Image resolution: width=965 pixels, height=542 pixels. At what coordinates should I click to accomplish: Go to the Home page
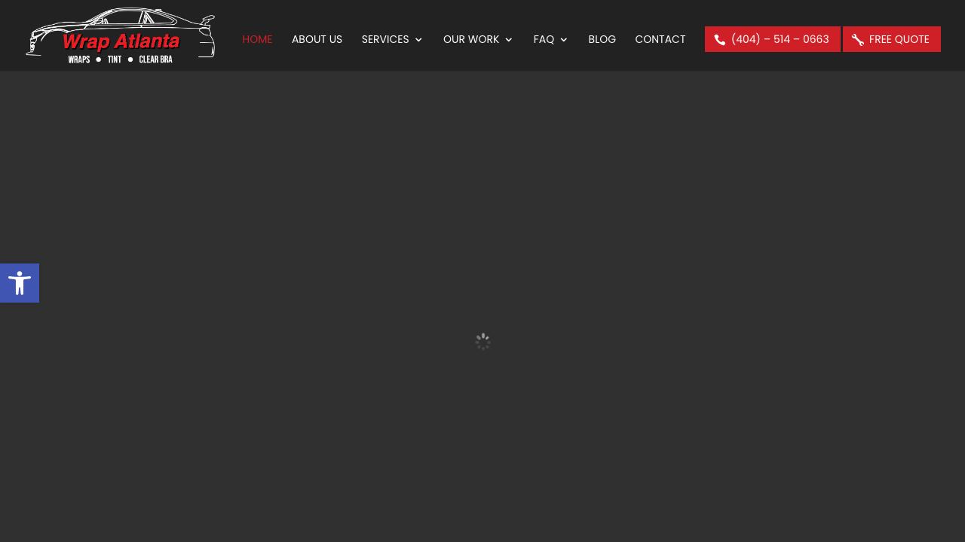(257, 39)
